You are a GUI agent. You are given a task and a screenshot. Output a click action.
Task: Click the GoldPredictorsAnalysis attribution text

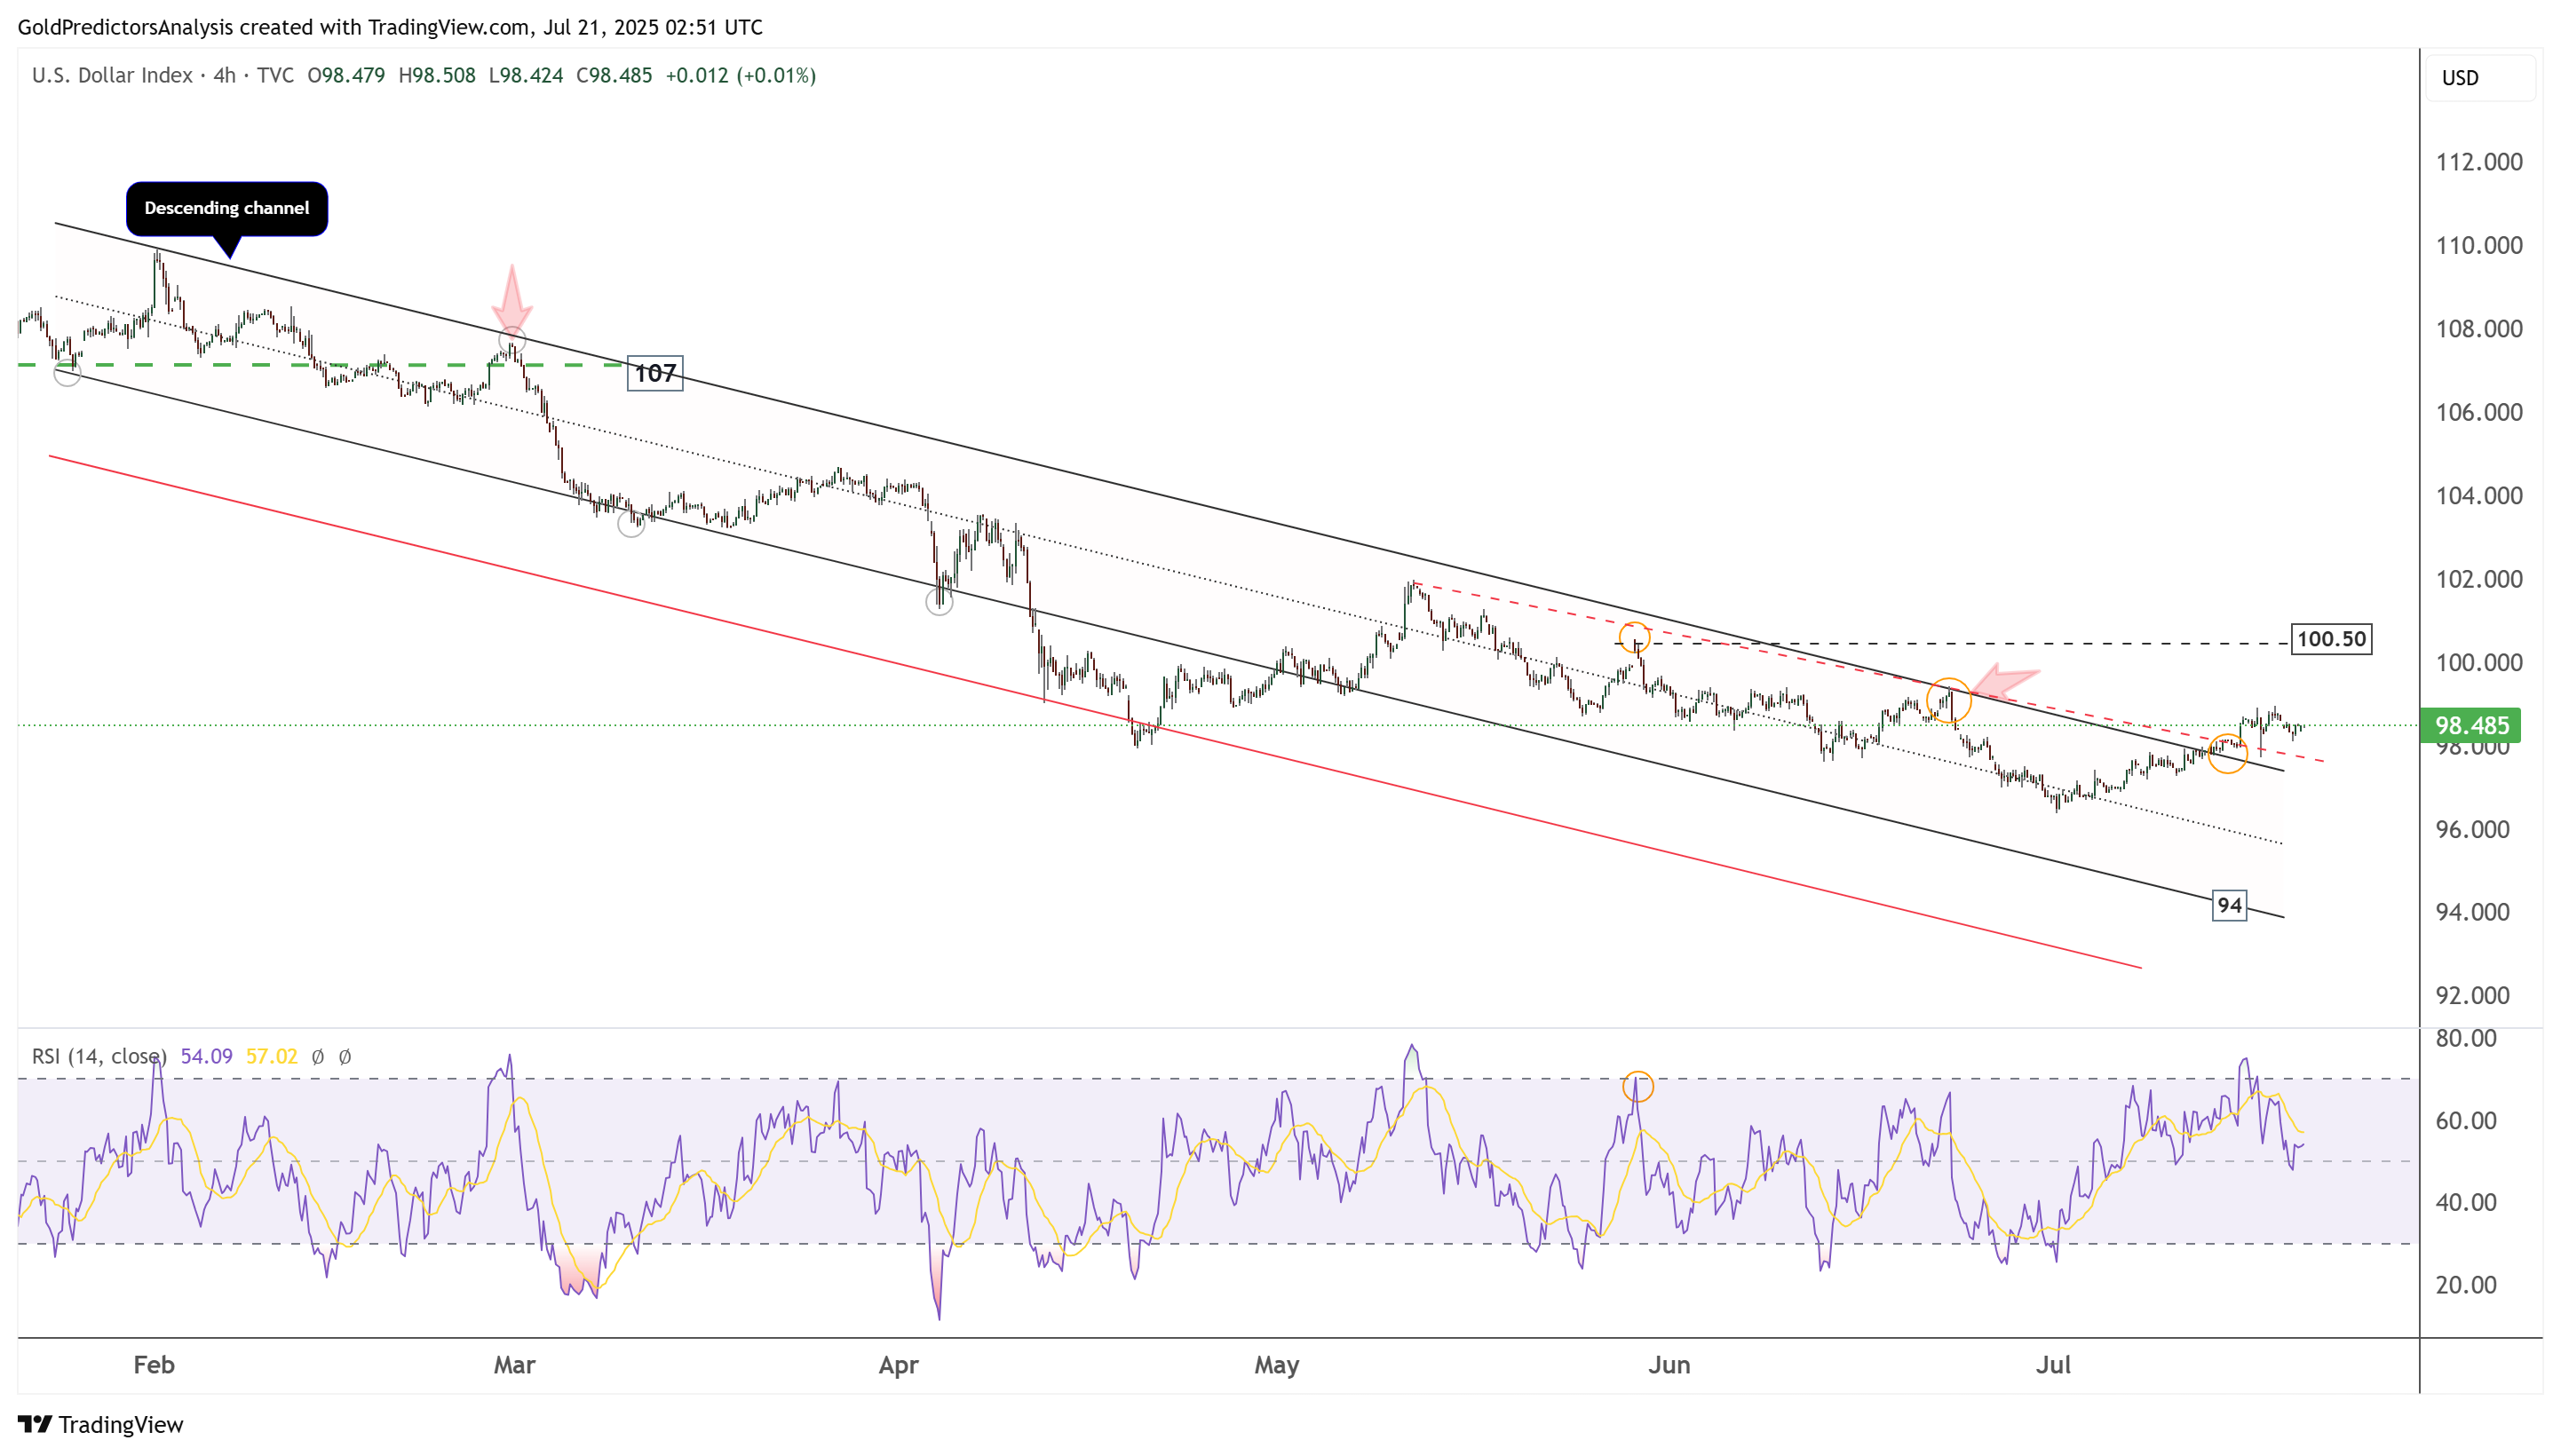point(390,27)
